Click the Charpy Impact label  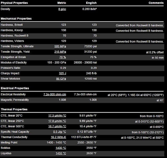tap(10, 73)
